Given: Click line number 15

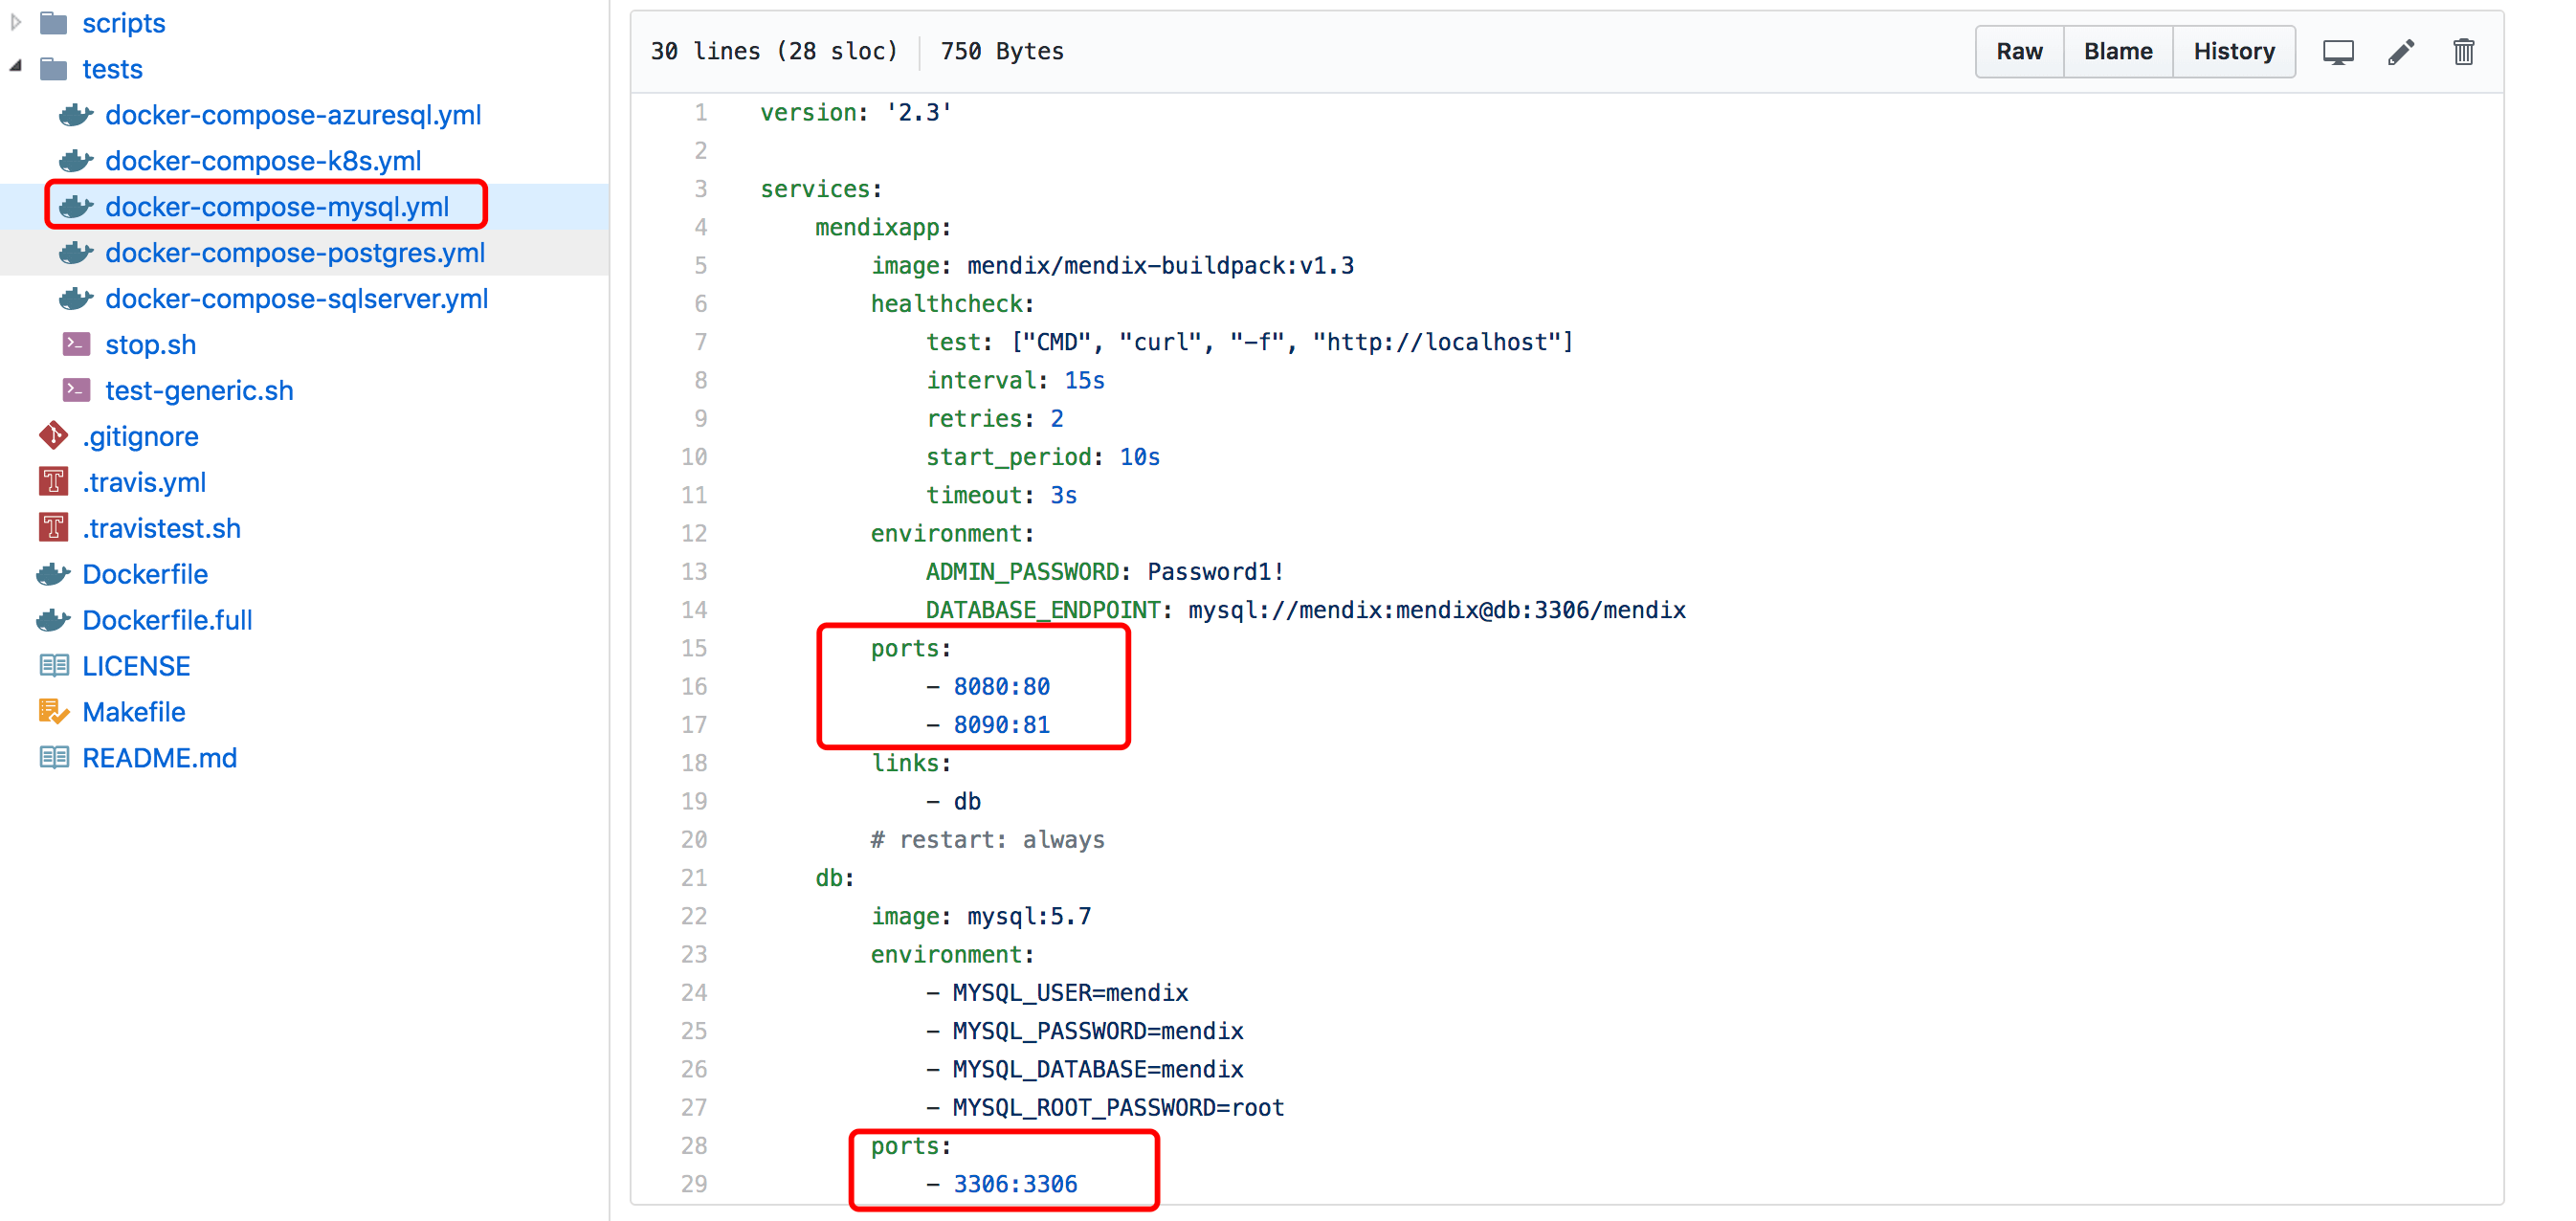Looking at the screenshot, I should [694, 649].
